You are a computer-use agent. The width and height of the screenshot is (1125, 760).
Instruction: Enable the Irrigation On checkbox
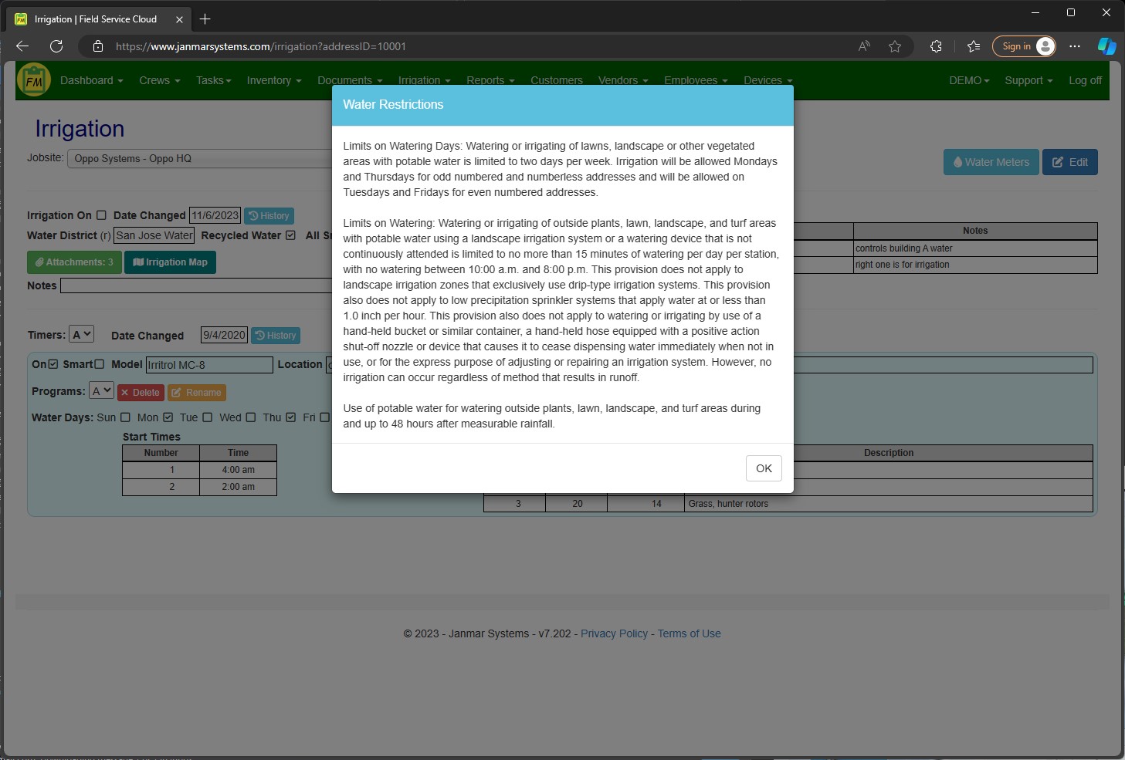tap(102, 215)
